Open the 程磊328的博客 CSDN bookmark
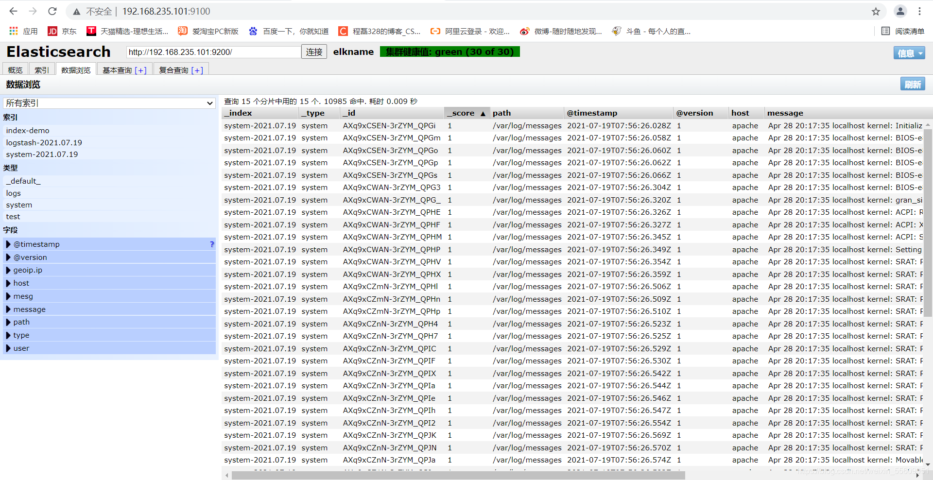 pyautogui.click(x=380, y=31)
